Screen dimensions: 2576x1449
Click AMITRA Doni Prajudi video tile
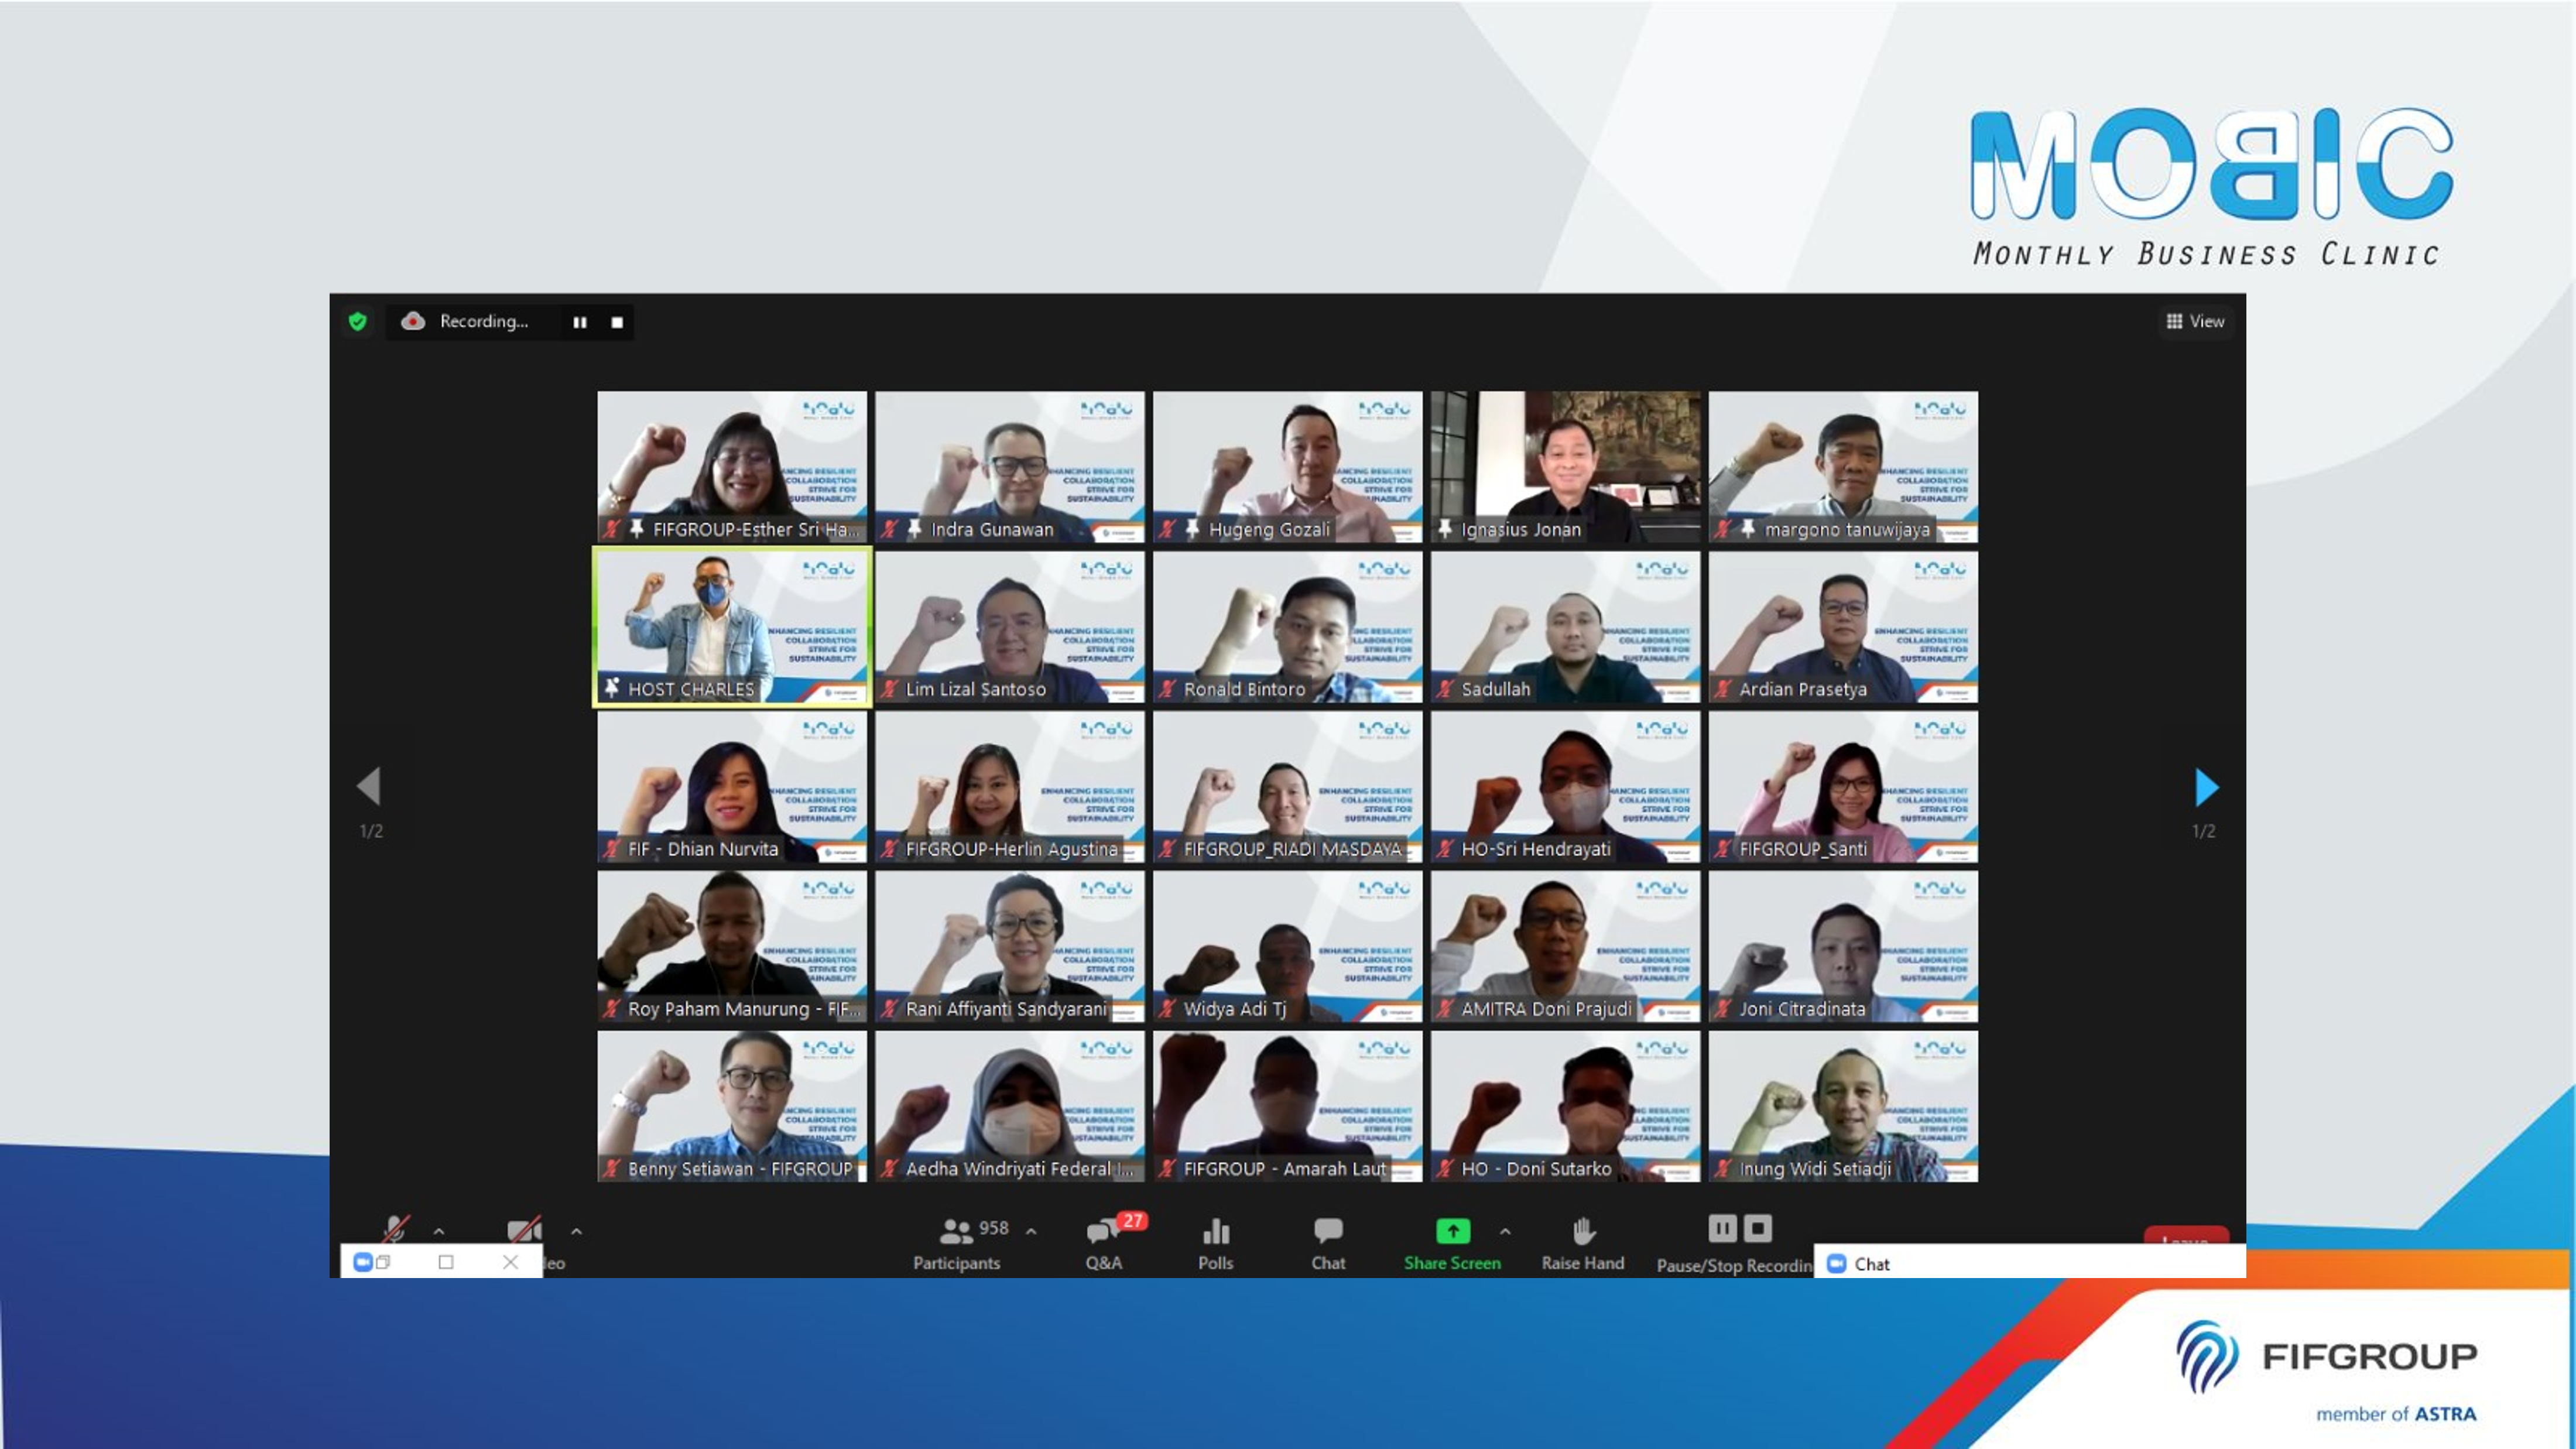1565,947
